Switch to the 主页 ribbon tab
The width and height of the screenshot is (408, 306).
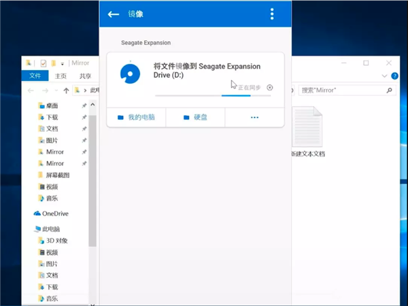tap(61, 76)
